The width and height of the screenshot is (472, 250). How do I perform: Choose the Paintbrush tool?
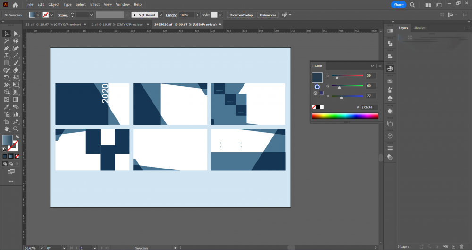point(16,63)
